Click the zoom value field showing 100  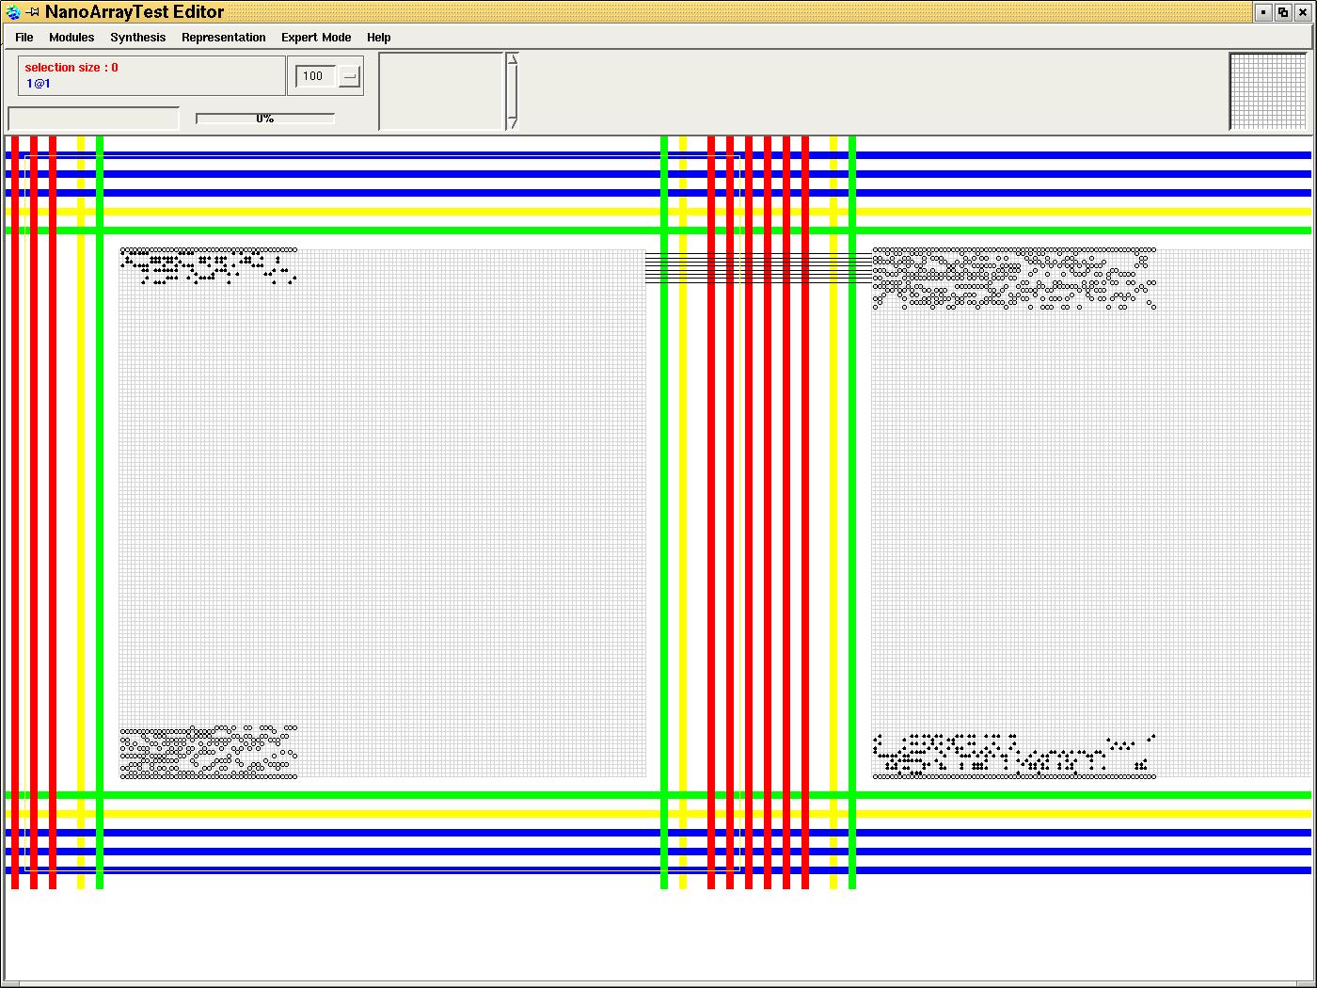(x=317, y=76)
